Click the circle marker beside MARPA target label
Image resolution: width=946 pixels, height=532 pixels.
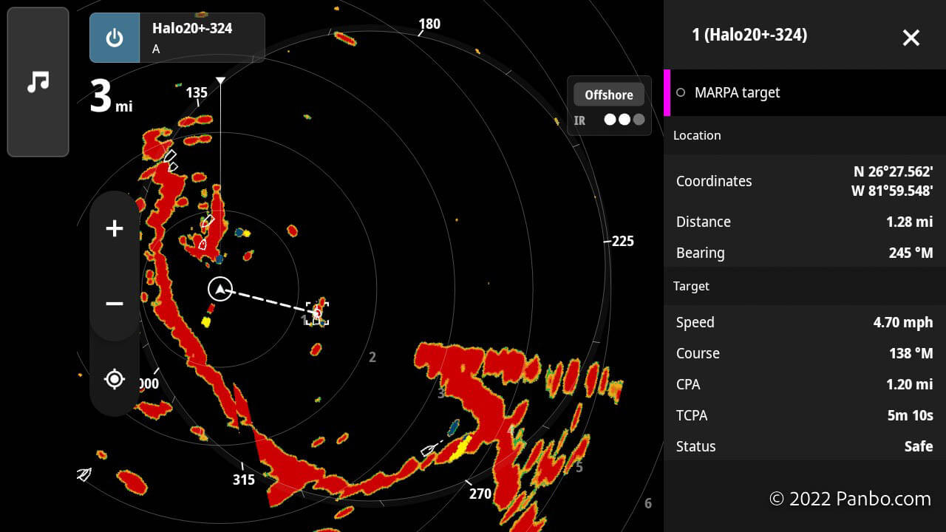point(679,92)
